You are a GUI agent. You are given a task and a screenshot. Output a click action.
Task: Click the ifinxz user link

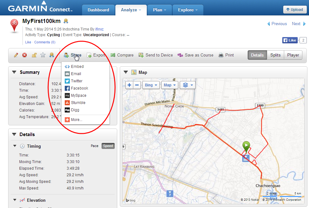coord(99,29)
